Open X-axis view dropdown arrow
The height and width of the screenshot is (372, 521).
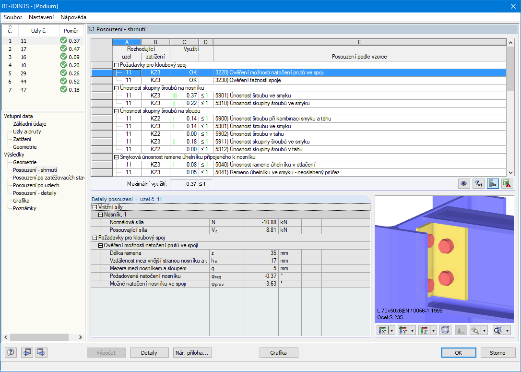pos(392,330)
